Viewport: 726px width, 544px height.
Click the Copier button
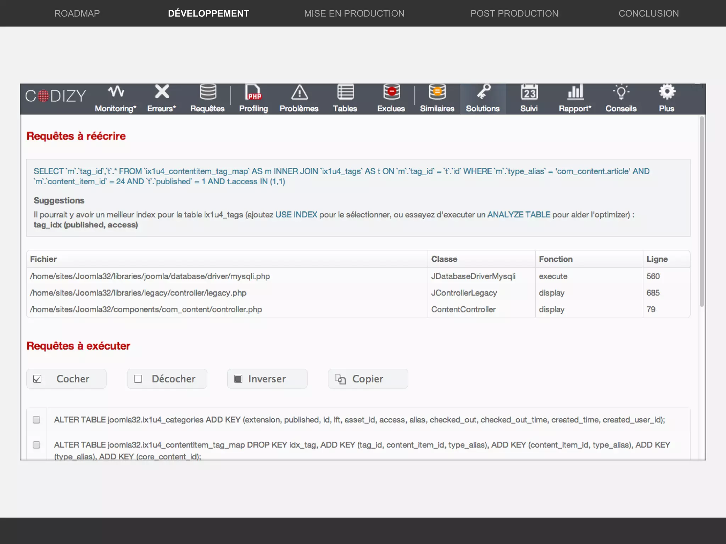click(x=368, y=379)
